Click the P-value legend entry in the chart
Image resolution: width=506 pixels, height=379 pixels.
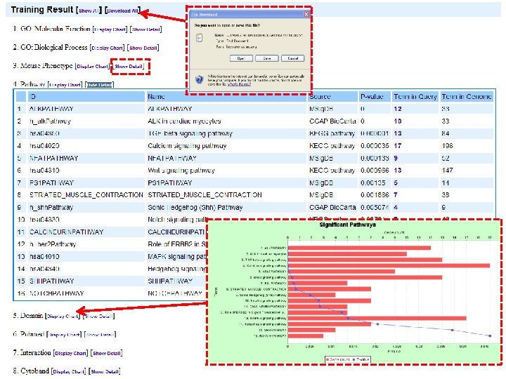tap(361, 359)
